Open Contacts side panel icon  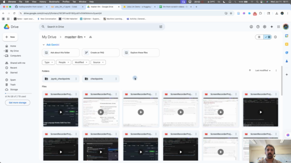coord(287,61)
